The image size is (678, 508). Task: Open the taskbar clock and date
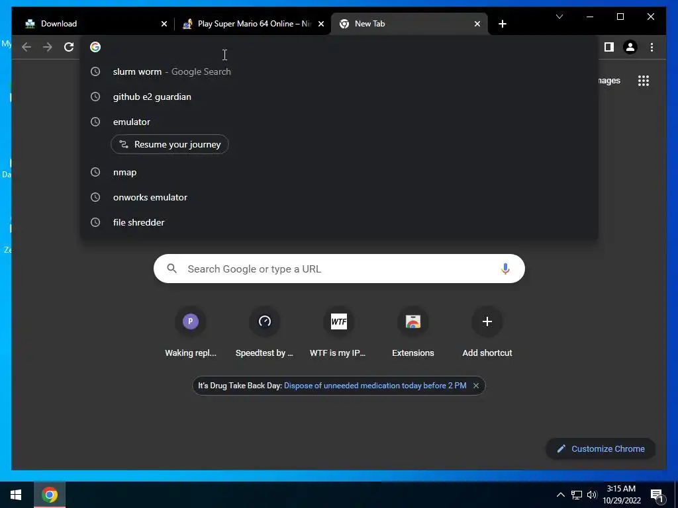coord(621,495)
